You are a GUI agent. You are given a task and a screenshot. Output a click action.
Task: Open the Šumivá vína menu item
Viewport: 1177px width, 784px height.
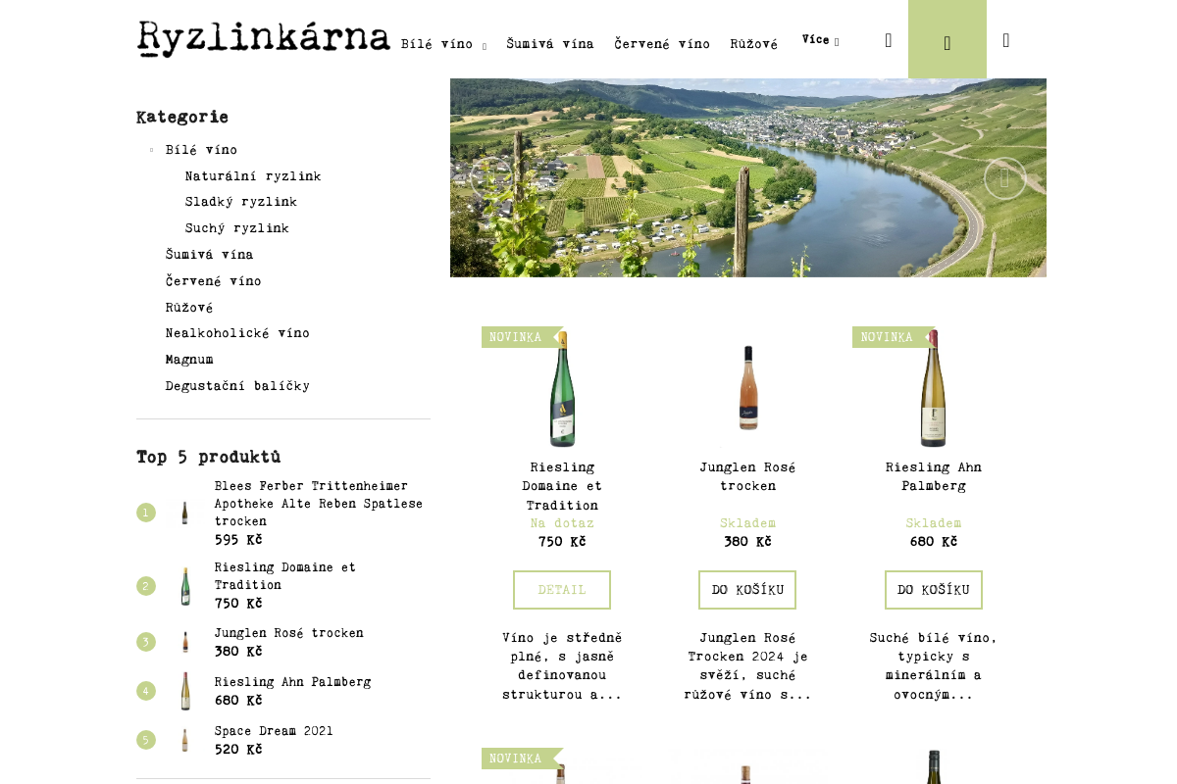tap(550, 43)
